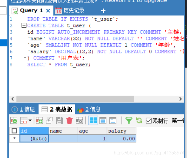187x158 pixels.
Task: Click the calendar icon on history tab
Action: [58, 11]
